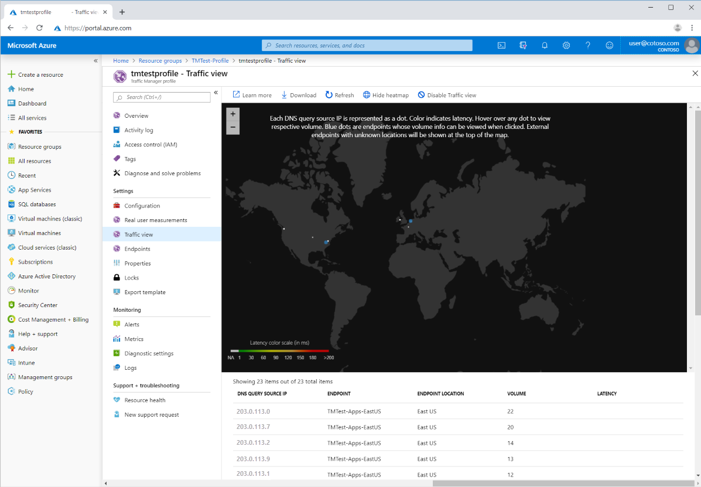The height and width of the screenshot is (487, 701).
Task: Refresh the Traffic view data
Action: point(339,94)
